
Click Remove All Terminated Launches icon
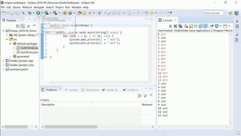pos(180,26)
